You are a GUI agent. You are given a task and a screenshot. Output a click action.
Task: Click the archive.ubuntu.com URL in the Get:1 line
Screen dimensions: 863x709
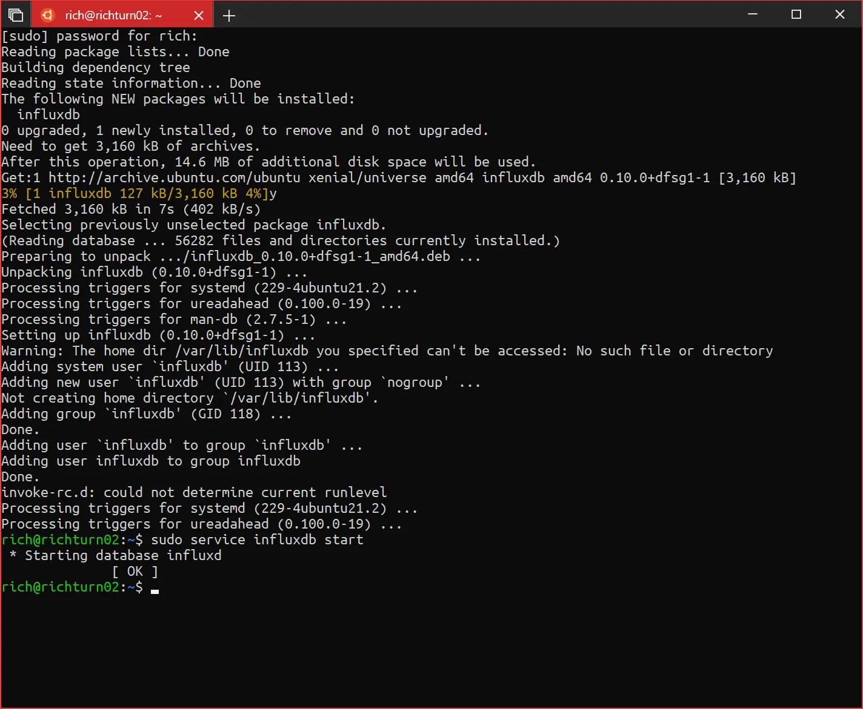pyautogui.click(x=175, y=178)
